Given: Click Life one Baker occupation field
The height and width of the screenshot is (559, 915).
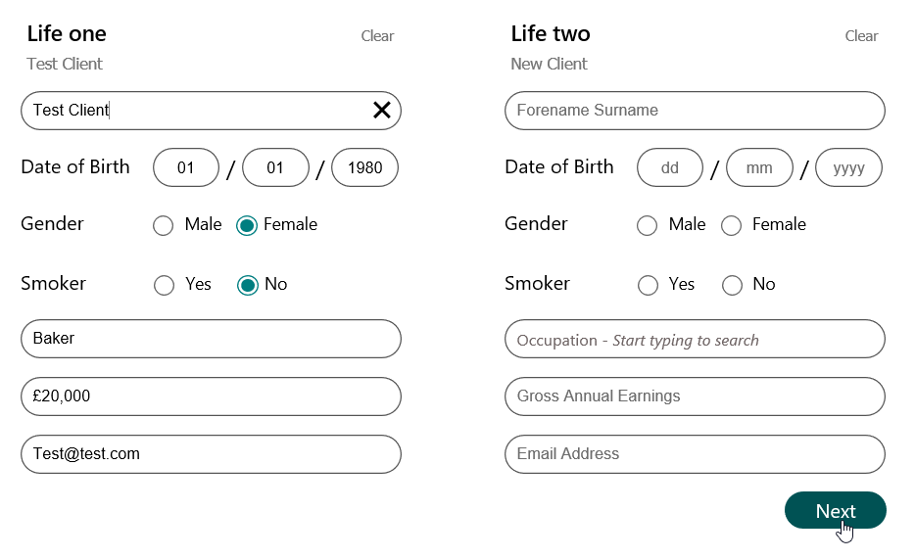Looking at the screenshot, I should [211, 339].
